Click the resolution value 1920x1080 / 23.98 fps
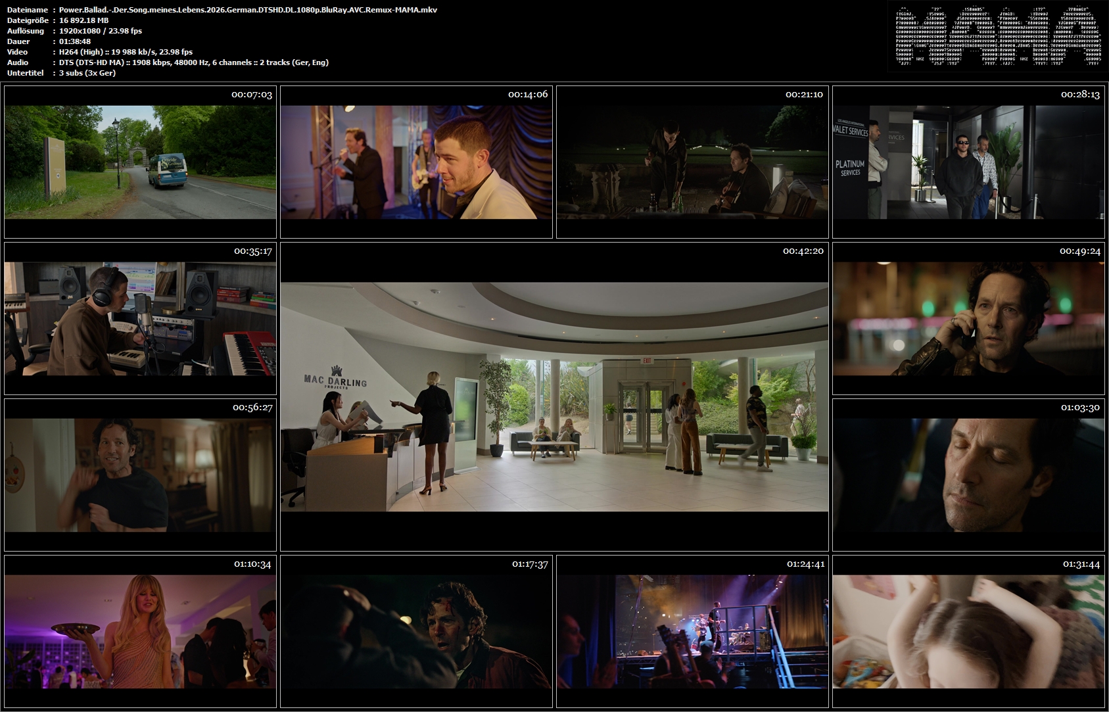Image resolution: width=1109 pixels, height=712 pixels. pos(101,31)
